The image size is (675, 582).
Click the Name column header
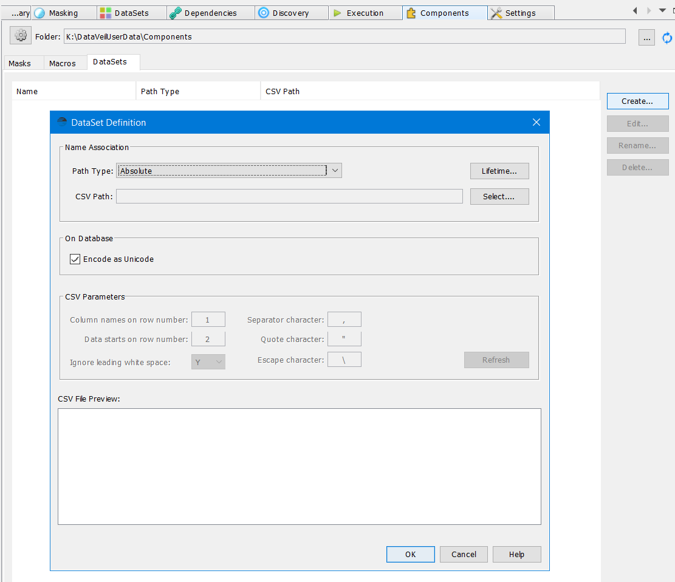pyautogui.click(x=74, y=91)
